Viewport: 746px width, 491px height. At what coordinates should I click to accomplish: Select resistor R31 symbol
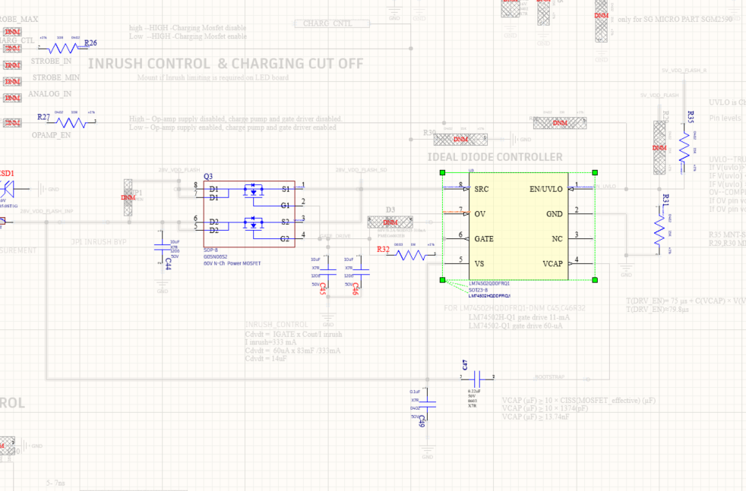(659, 231)
